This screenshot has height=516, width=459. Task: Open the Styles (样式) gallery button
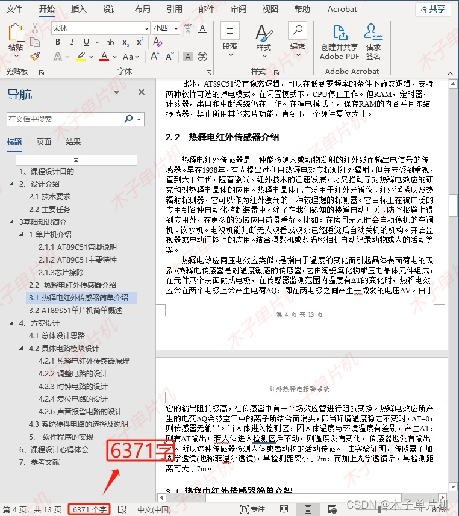click(x=264, y=41)
